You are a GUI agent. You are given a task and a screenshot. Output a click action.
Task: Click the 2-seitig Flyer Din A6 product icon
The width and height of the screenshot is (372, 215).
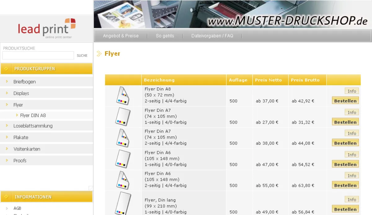123,180
